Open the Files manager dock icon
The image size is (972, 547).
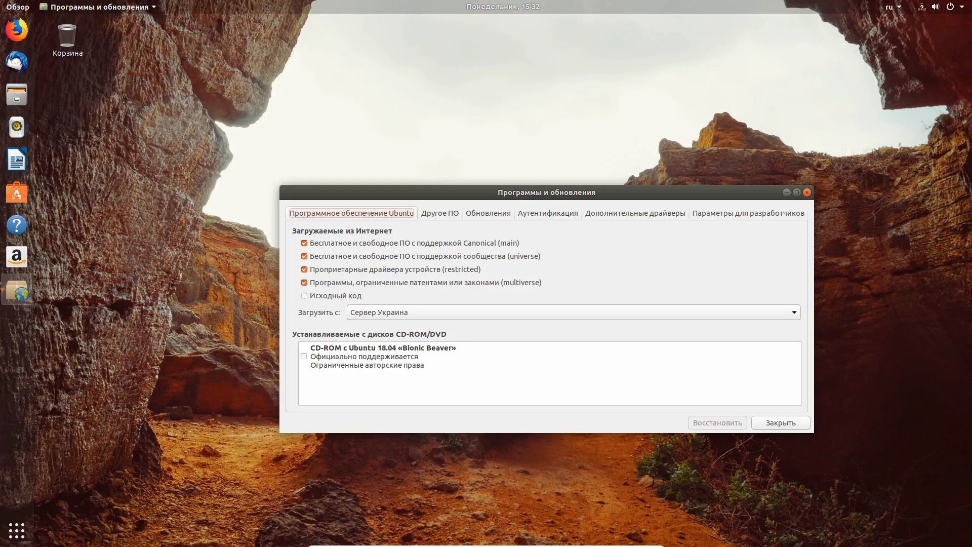17,95
